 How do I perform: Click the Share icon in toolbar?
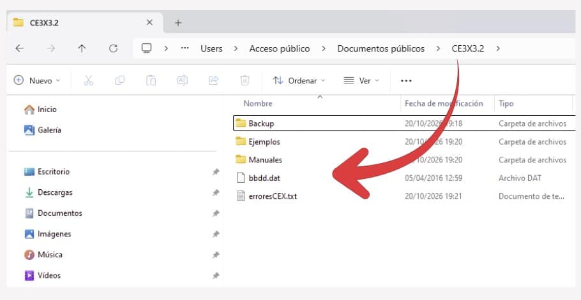point(213,80)
